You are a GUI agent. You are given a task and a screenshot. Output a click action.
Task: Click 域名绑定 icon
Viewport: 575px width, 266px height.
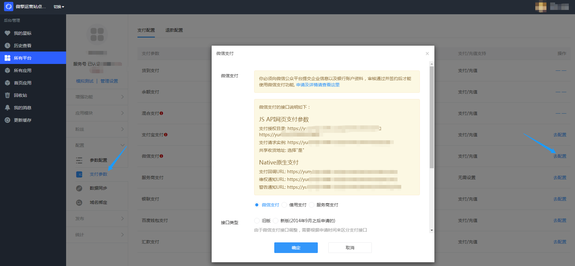pos(79,203)
